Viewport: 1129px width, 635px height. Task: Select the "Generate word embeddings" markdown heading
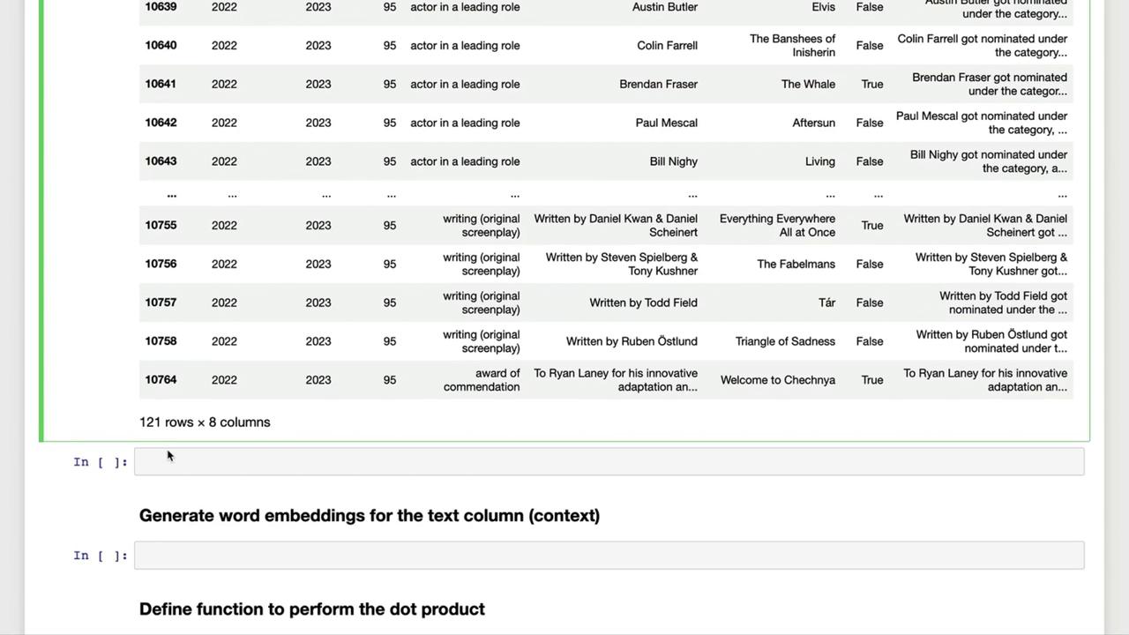(x=370, y=516)
